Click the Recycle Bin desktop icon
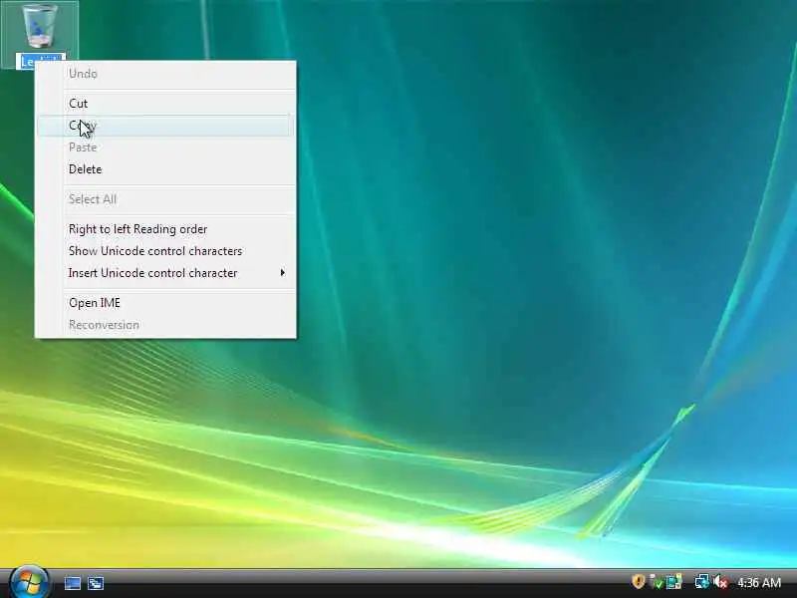This screenshot has height=598, width=797. point(39,26)
